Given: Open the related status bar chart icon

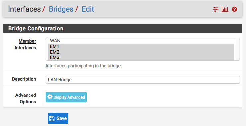Looking at the screenshot, I should click(225, 9).
